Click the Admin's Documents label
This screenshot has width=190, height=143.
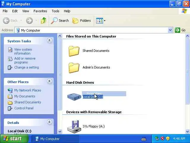coord(96,67)
